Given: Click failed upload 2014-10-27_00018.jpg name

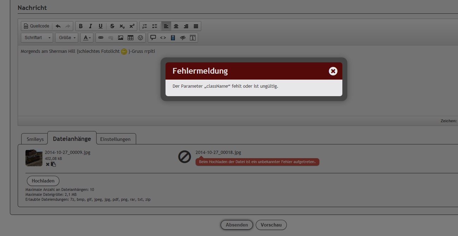Looking at the screenshot, I should [218, 153].
